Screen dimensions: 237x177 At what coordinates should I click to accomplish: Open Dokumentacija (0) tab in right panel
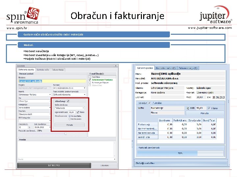click(x=188, y=68)
